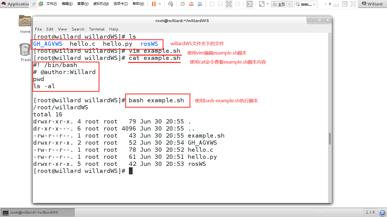Click the Willard account button top right
This screenshot has height=217, width=387.
pos(373,4)
